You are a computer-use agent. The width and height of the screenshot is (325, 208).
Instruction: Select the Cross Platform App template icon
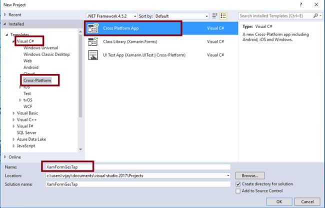click(92, 28)
